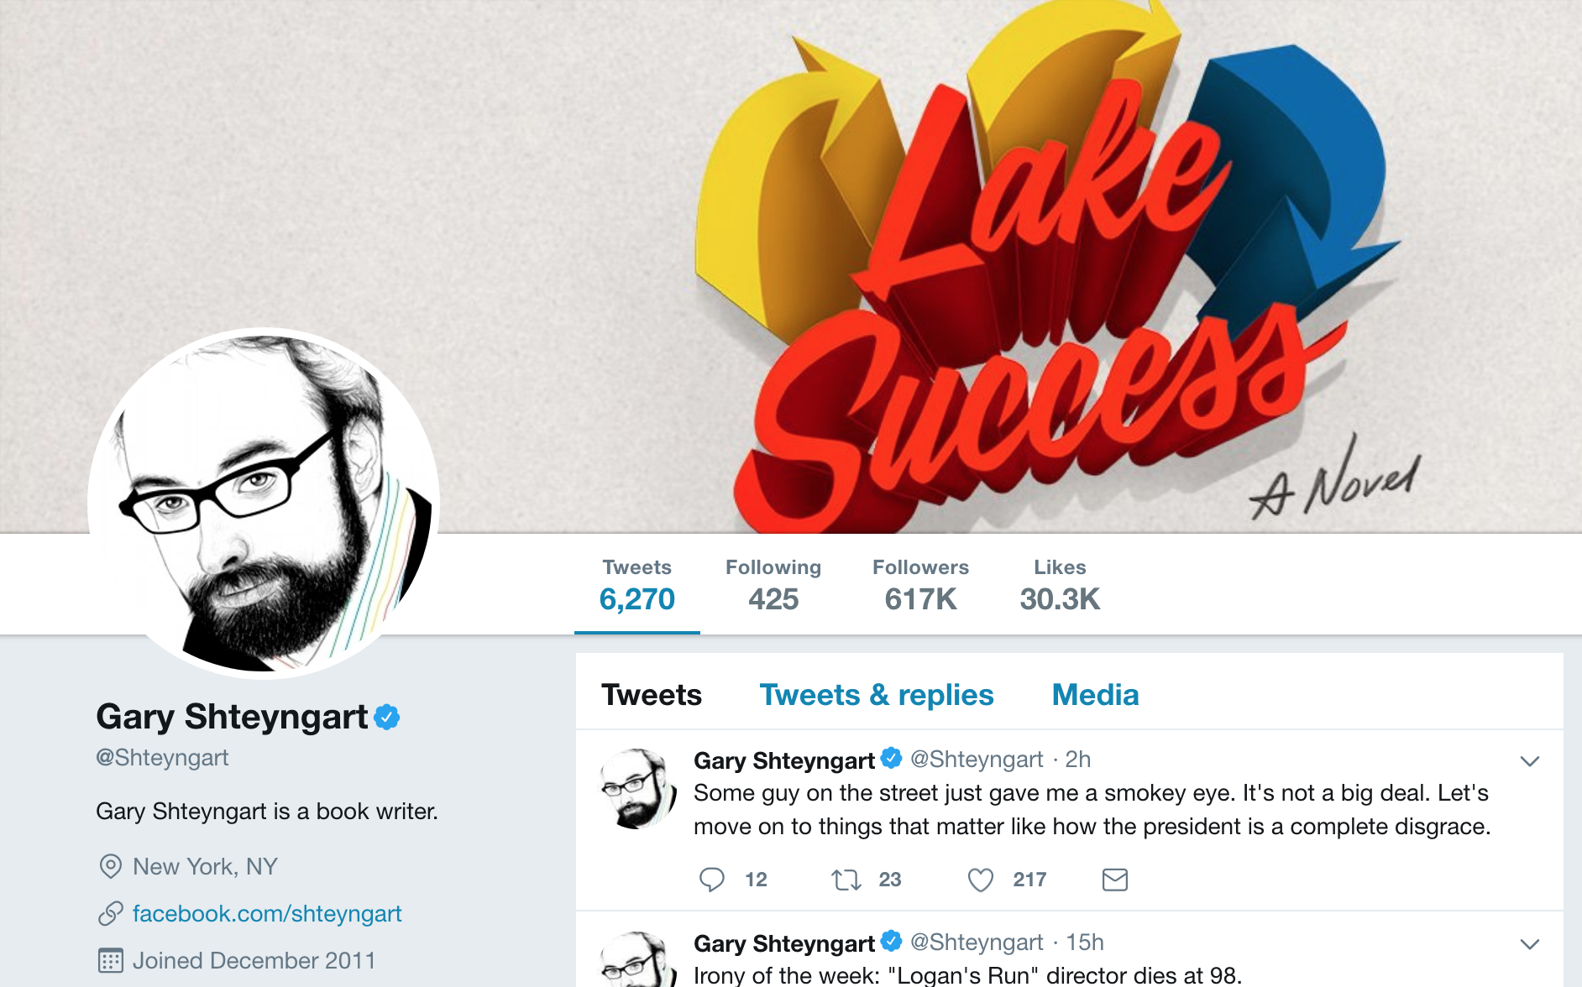Image resolution: width=1582 pixels, height=987 pixels.
Task: Click the calendar icon beside Joined date
Action: (x=110, y=960)
